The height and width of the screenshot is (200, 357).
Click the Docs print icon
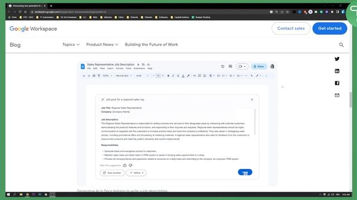tap(94, 76)
